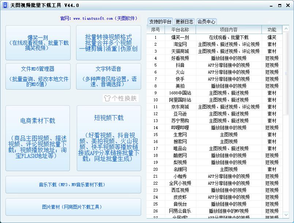
Task: Open the 图片素材 image downloader tool
Action: (x=73, y=207)
